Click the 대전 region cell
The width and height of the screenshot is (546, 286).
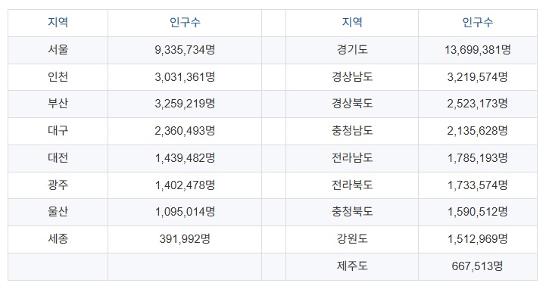point(58,158)
